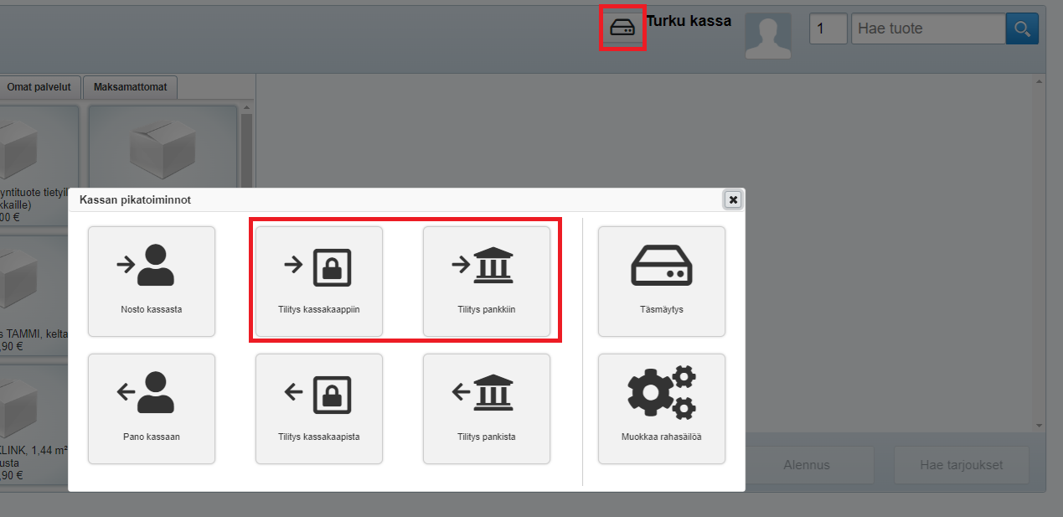Click the Hae tuote search field

pos(928,28)
